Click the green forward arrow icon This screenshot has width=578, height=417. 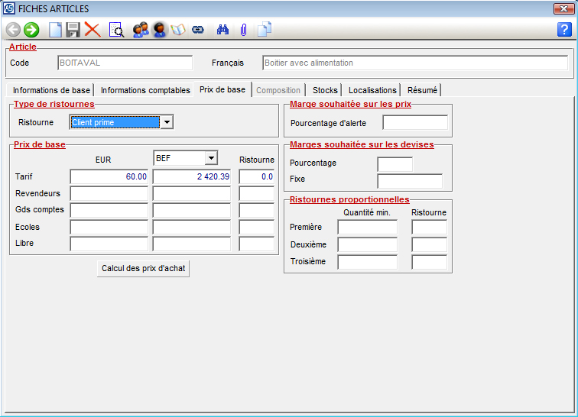point(31,30)
